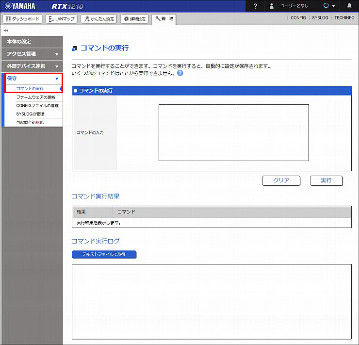Image resolution: width=359 pixels, height=345 pixels.
Task: Switch to ダッシュボード tab
Action: (22, 19)
